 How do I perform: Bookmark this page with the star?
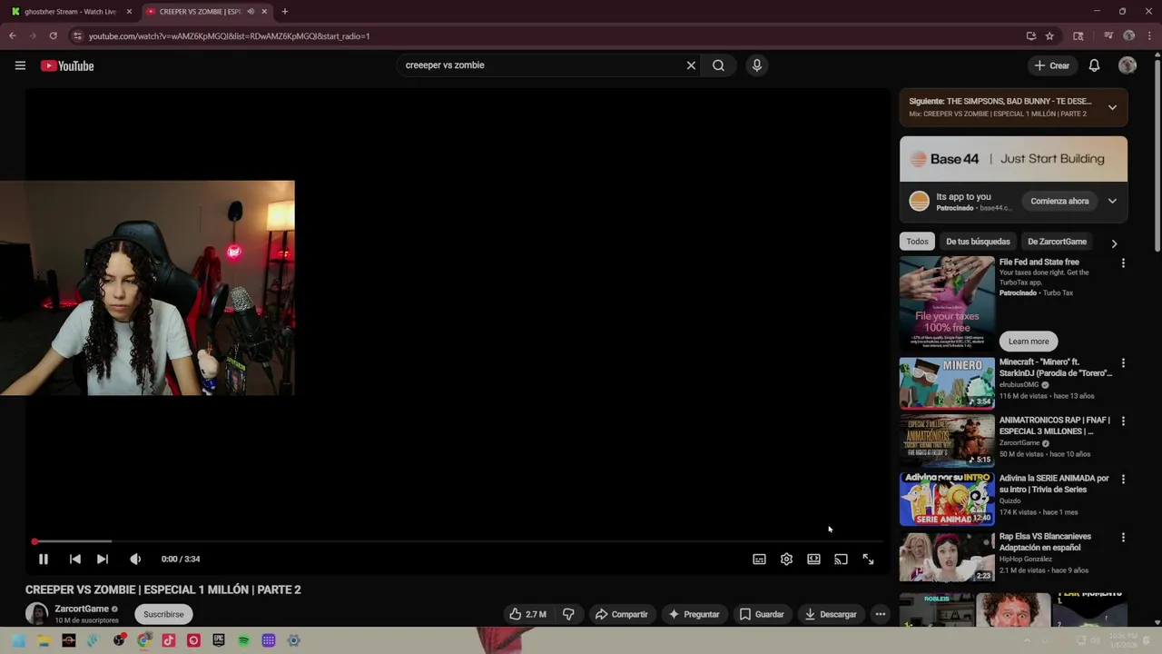click(1049, 36)
